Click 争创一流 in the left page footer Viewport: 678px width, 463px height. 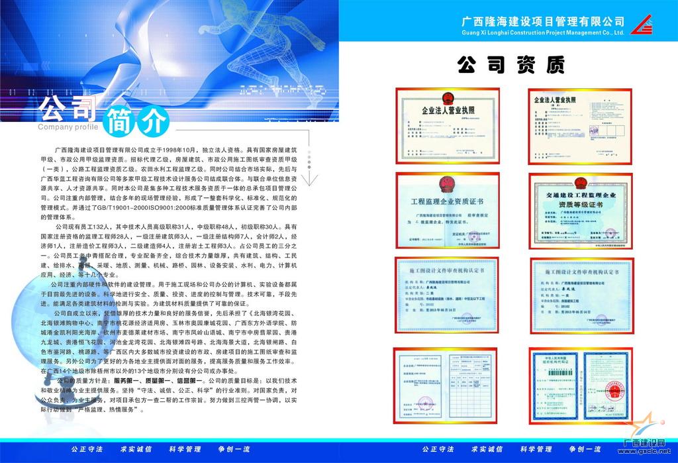[x=234, y=449]
